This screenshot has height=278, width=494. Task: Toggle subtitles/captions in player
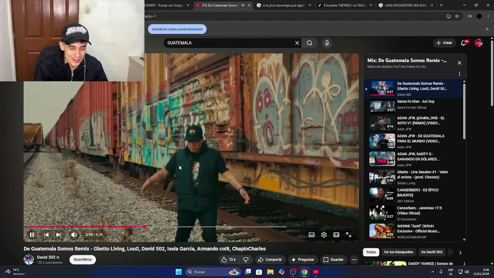pyautogui.click(x=311, y=235)
